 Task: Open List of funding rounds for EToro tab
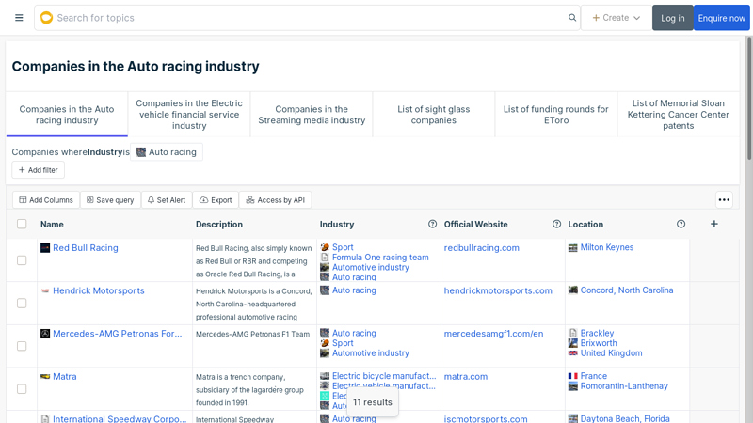click(555, 115)
